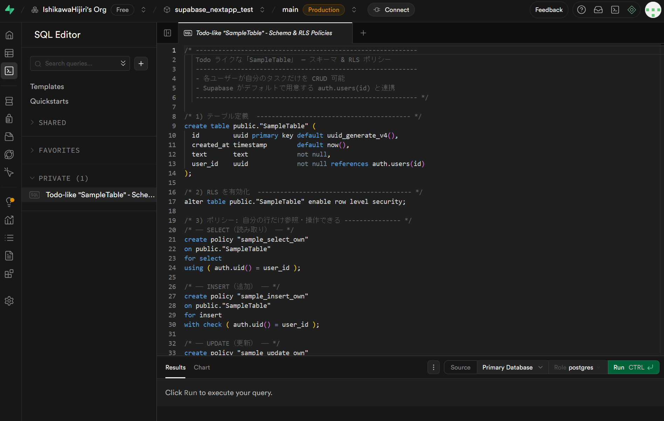Viewport: 664px width, 421px height.
Task: Open IshikawaHijiri's Org link
Action: (74, 10)
